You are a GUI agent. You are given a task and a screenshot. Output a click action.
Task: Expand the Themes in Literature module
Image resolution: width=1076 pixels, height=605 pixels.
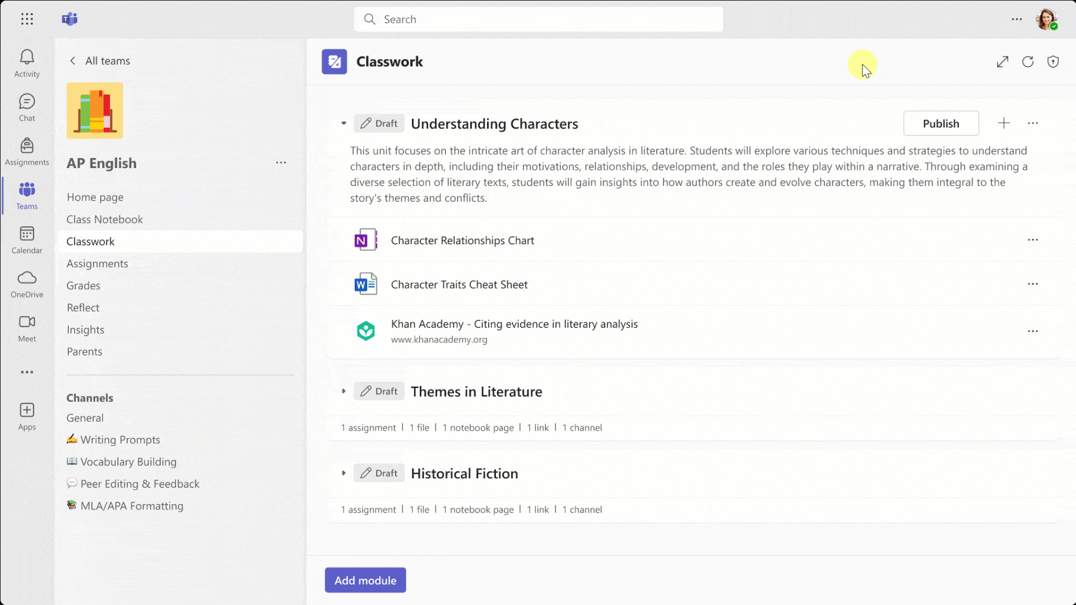pyautogui.click(x=342, y=391)
